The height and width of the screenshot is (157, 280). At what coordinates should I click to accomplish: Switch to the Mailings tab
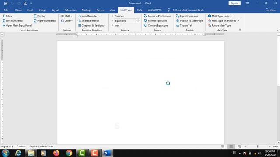click(87, 10)
